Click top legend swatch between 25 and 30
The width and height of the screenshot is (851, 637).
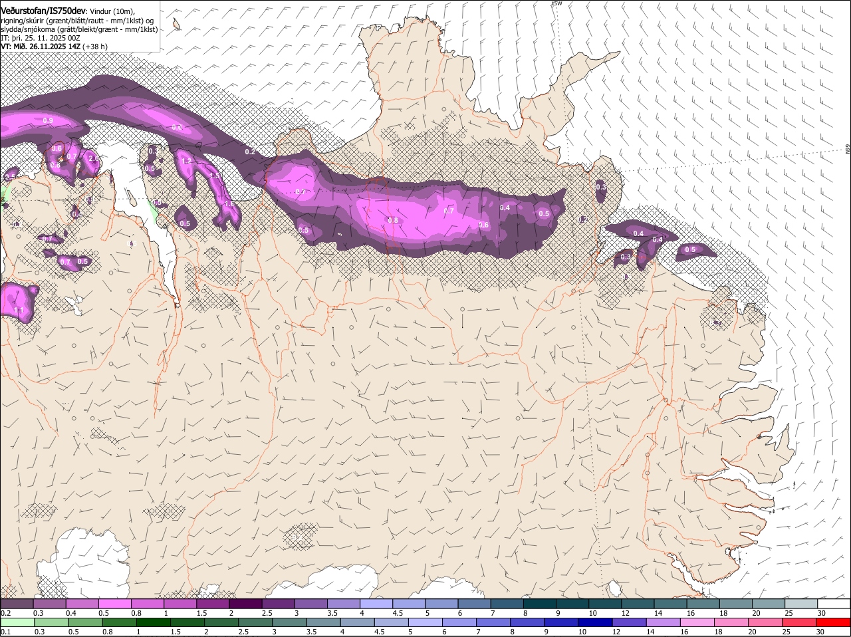pos(802,604)
